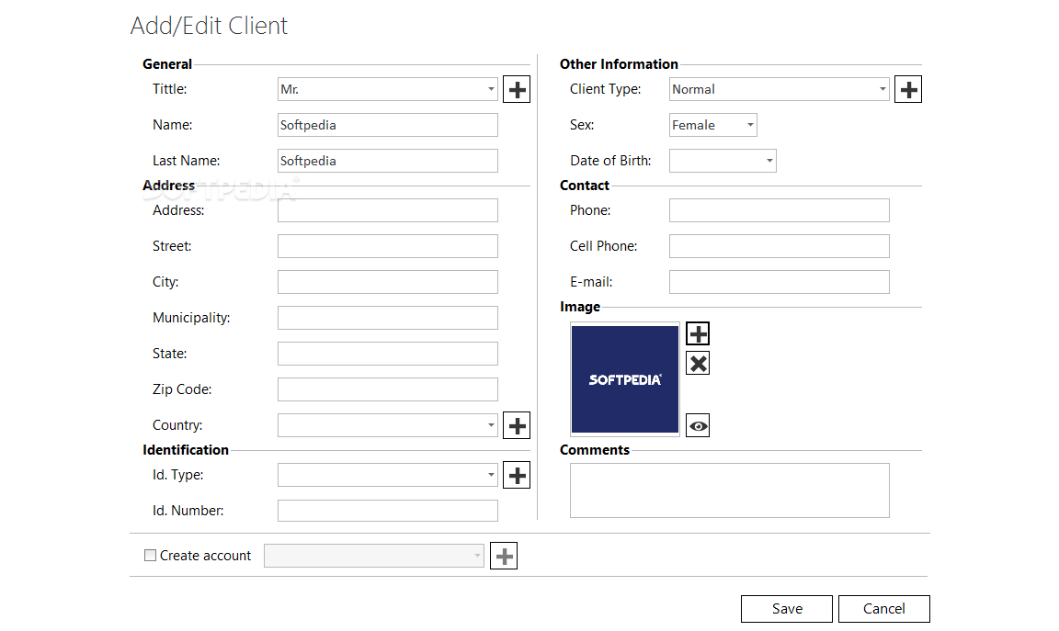Image resolution: width=1059 pixels, height=631 pixels.
Task: Open the Date of Birth picker
Action: pos(723,161)
